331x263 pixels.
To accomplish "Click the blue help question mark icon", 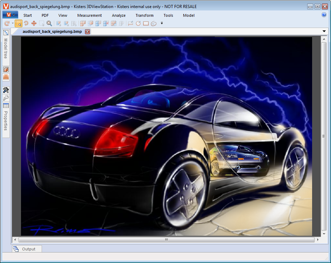I will pyautogui.click(x=324, y=15).
